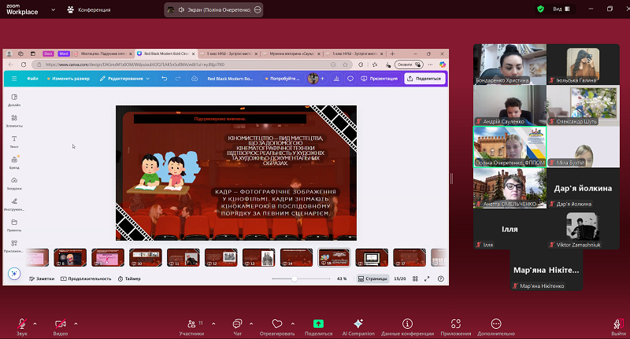
Task: Open audio options arrow next to Звук
Action: pyautogui.click(x=35, y=323)
